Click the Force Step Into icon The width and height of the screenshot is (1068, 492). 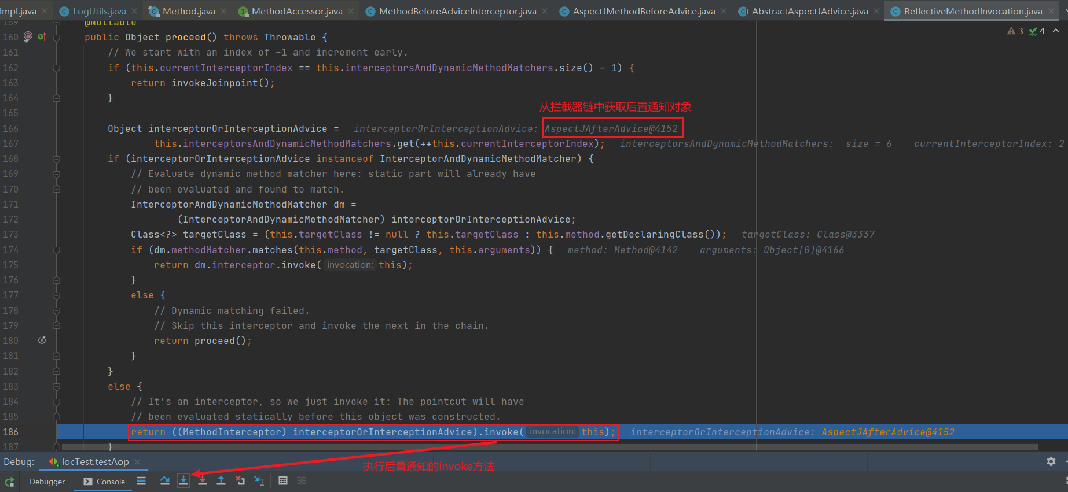pyautogui.click(x=203, y=480)
